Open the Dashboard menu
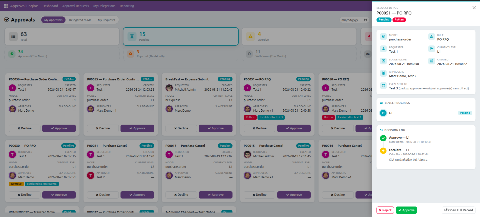This screenshot has width=480, height=217. [50, 6]
